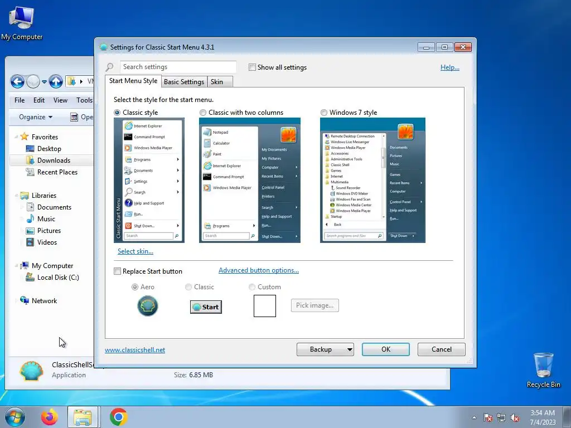The height and width of the screenshot is (428, 571).
Task: Check Replace Start button
Action: point(117,271)
